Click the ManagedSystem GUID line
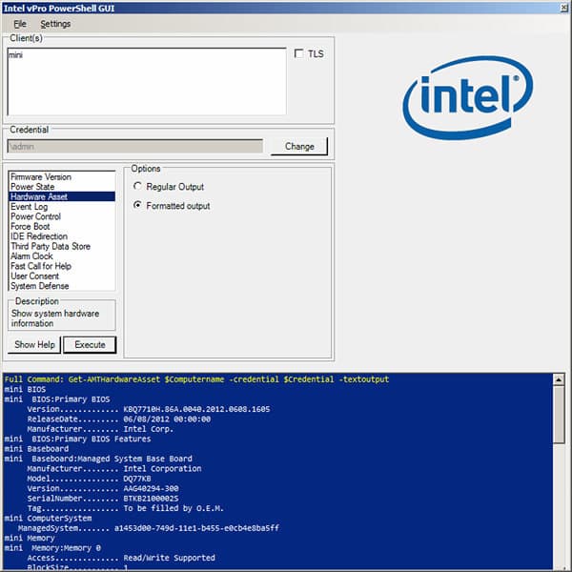 click(149, 528)
